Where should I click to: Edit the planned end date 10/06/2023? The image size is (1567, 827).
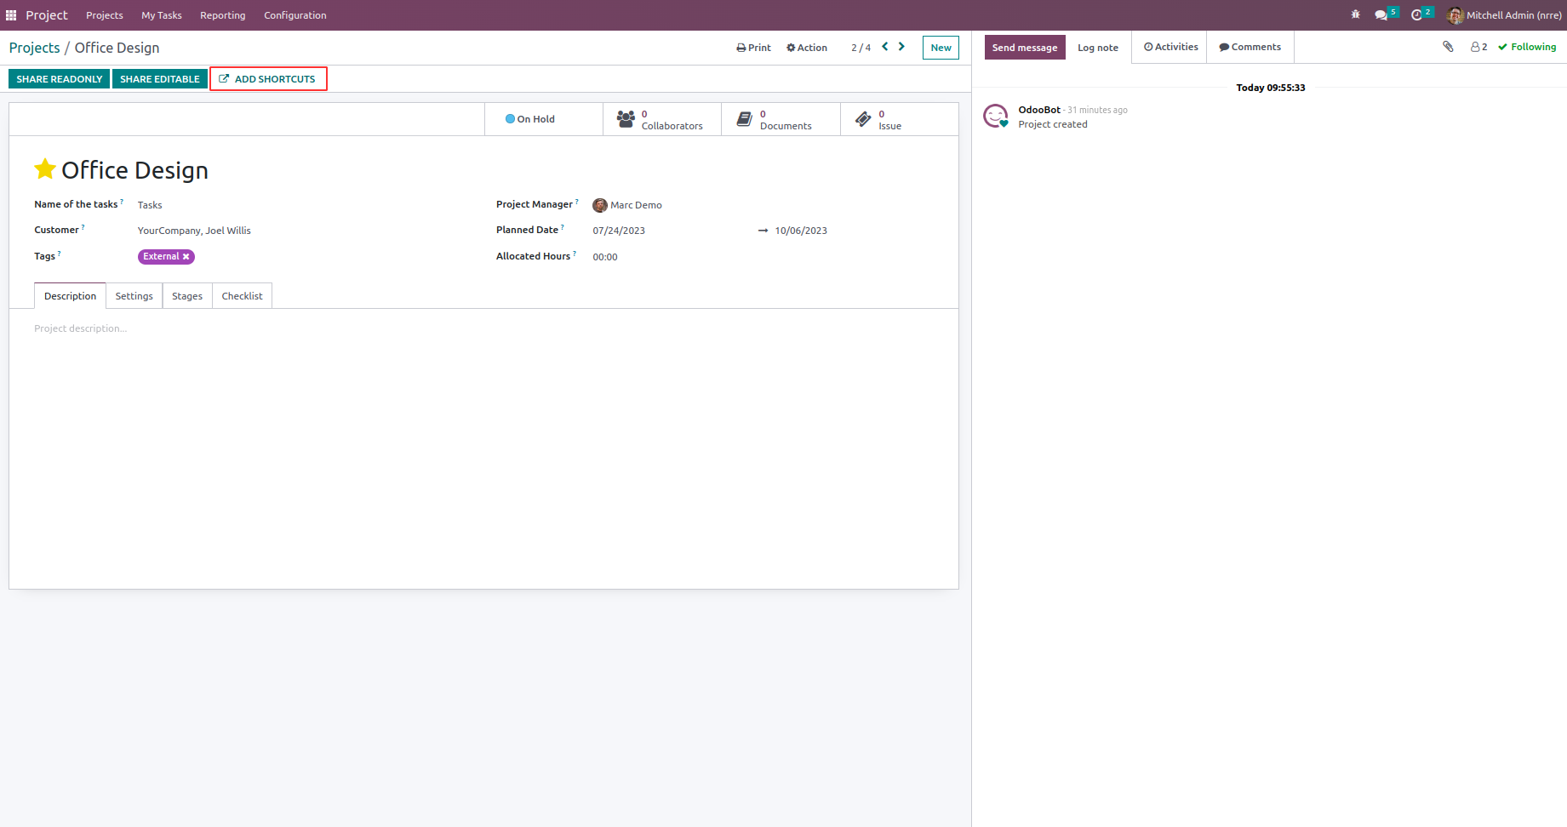(x=801, y=231)
